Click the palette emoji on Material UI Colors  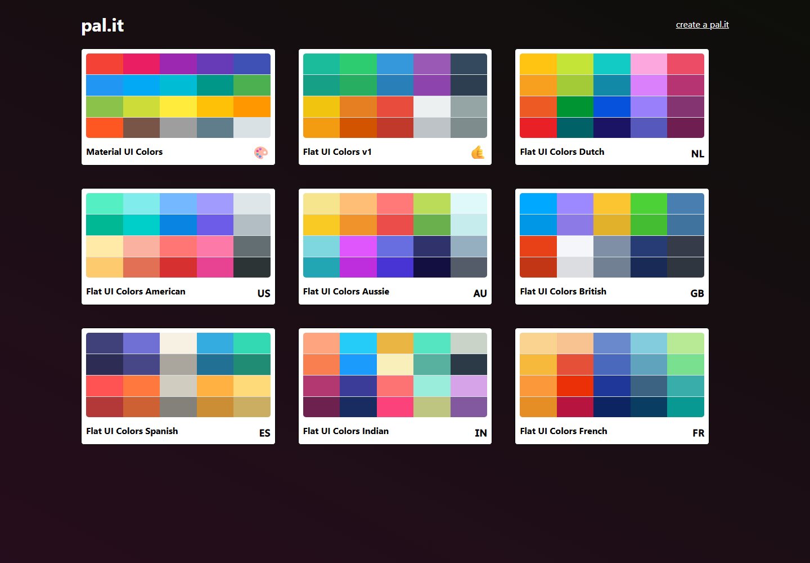click(260, 153)
